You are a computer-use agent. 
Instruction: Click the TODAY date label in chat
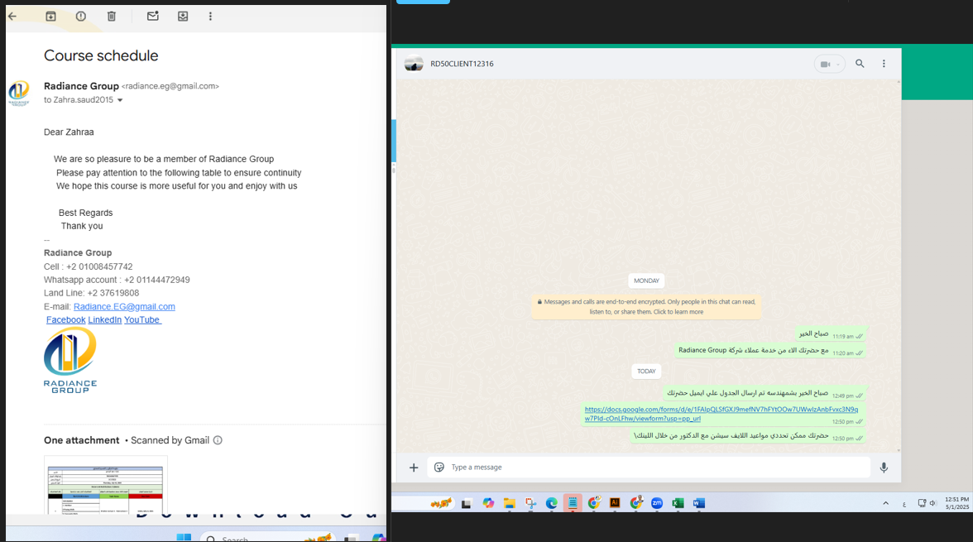point(647,372)
